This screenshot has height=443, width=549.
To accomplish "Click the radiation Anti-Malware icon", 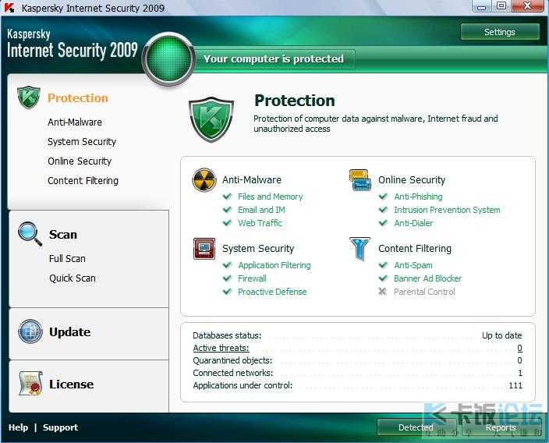I will click(204, 179).
